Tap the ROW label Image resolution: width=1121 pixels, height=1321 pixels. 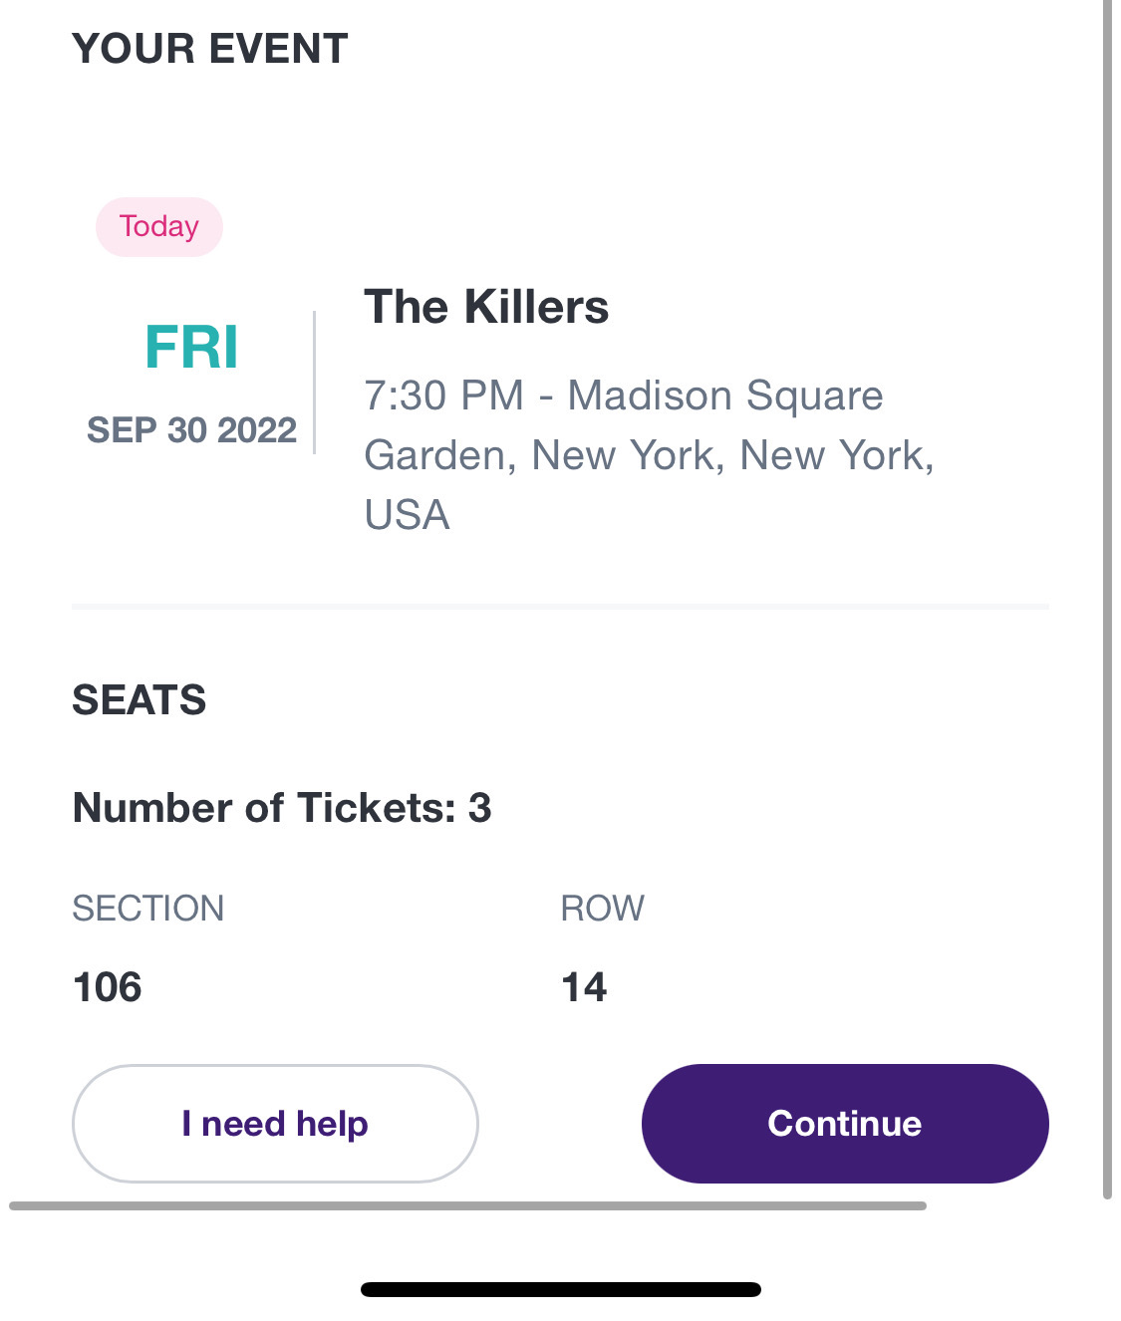603,909
